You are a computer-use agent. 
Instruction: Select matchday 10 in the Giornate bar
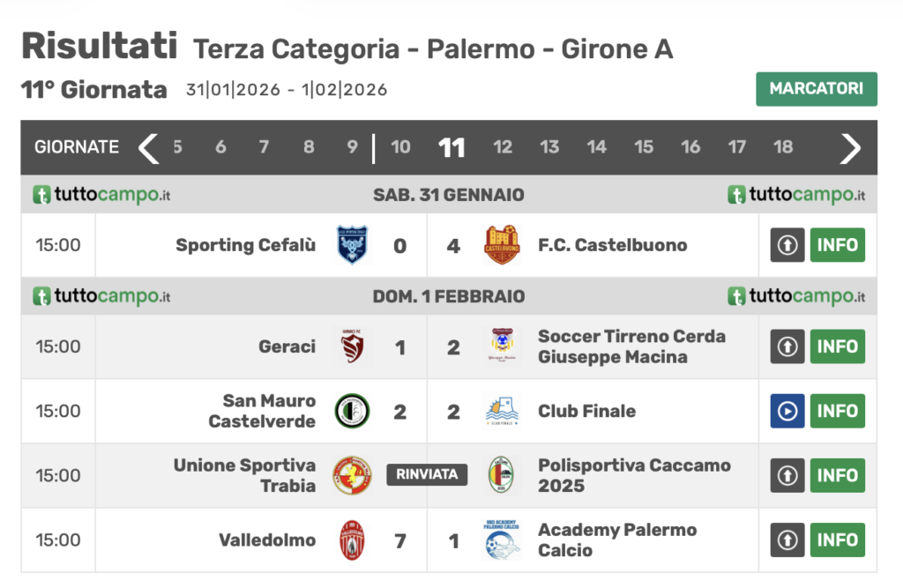click(400, 147)
